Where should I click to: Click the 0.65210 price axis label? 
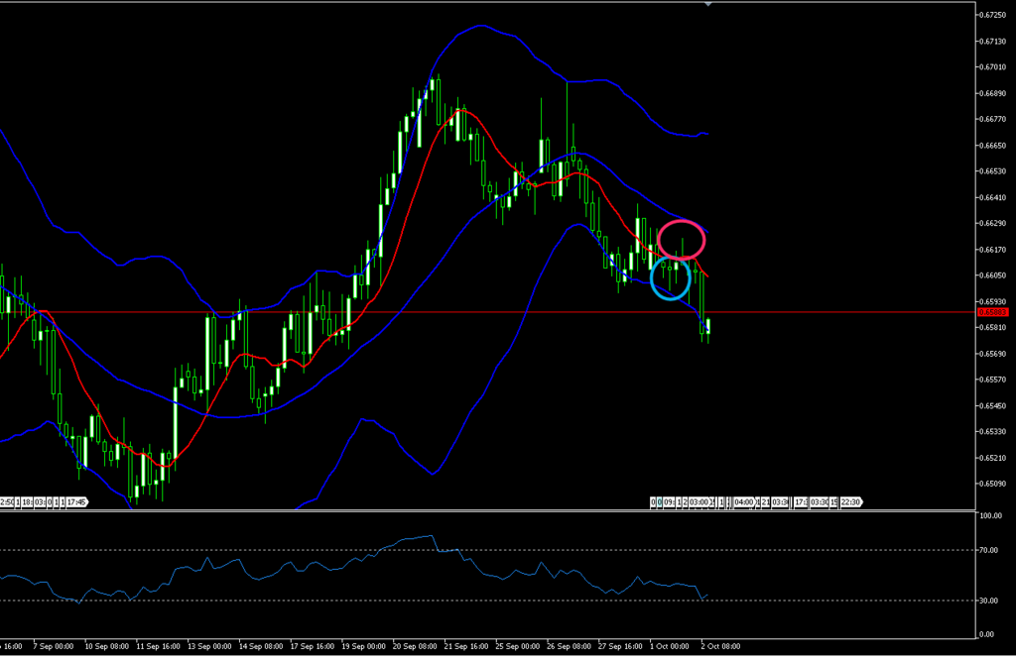coord(993,458)
